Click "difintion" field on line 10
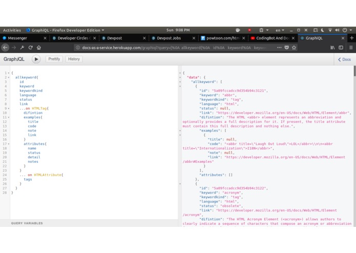Viewport: 356px width, 253px height. point(33,113)
